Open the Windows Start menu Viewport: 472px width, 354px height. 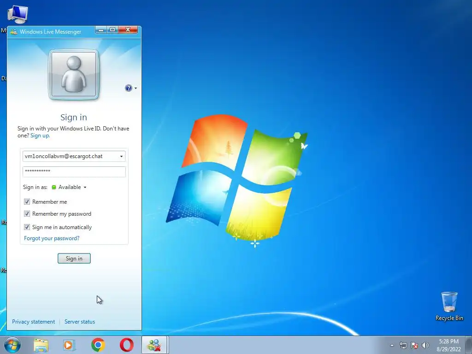click(x=12, y=345)
